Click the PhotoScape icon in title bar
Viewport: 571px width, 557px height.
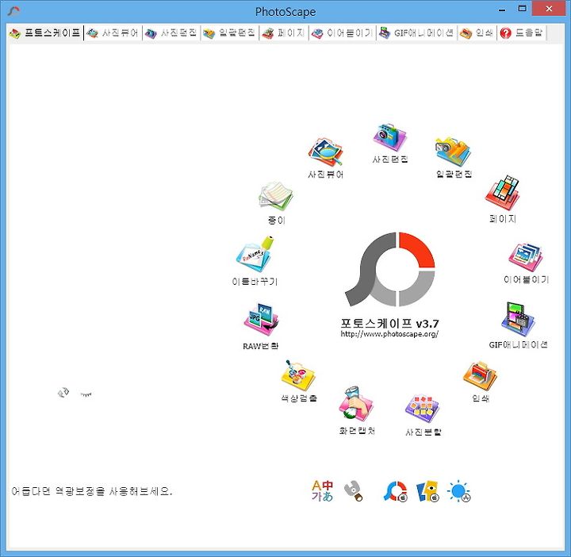13,11
